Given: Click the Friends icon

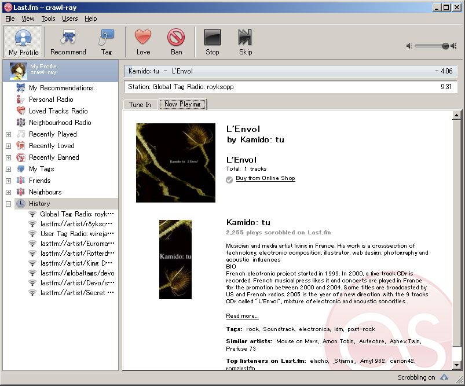Looking at the screenshot, I should (20, 180).
